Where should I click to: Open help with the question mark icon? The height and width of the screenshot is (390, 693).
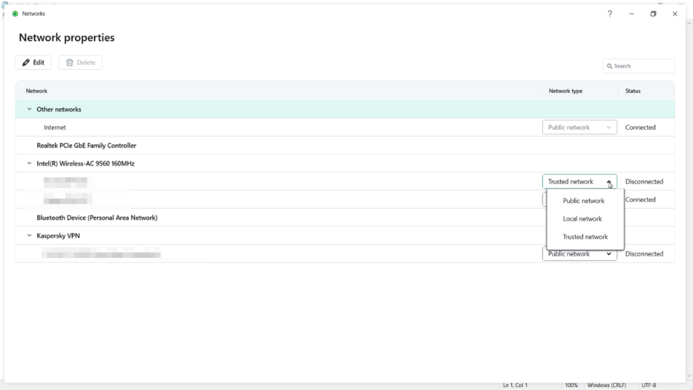pos(610,14)
